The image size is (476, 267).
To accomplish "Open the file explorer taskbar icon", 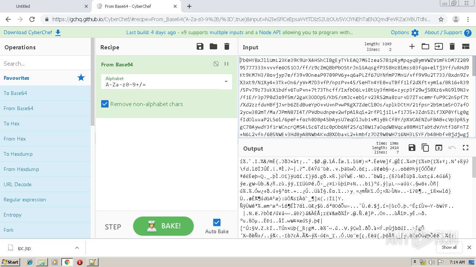I will point(42,262).
